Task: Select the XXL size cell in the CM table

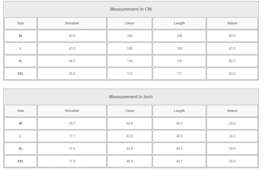Action: (x=21, y=74)
